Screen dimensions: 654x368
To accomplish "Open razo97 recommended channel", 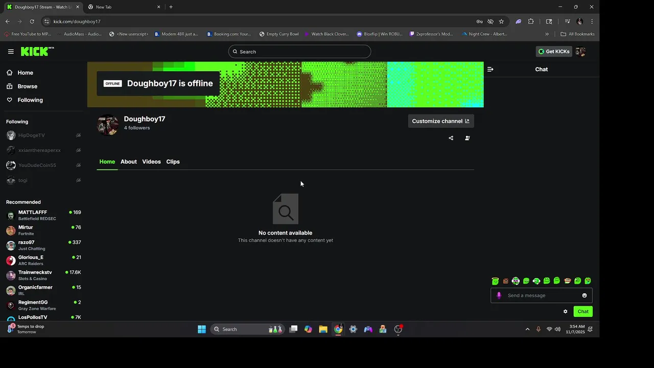I will point(43,245).
